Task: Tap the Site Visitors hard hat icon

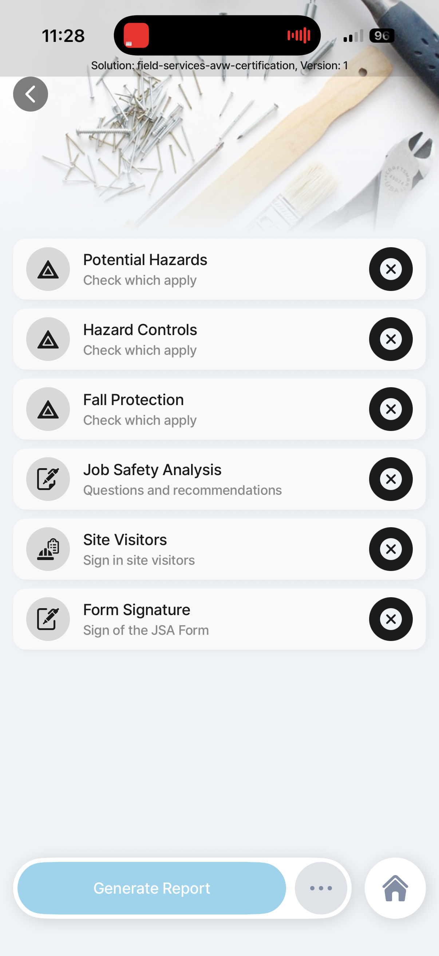Action: coord(48,549)
